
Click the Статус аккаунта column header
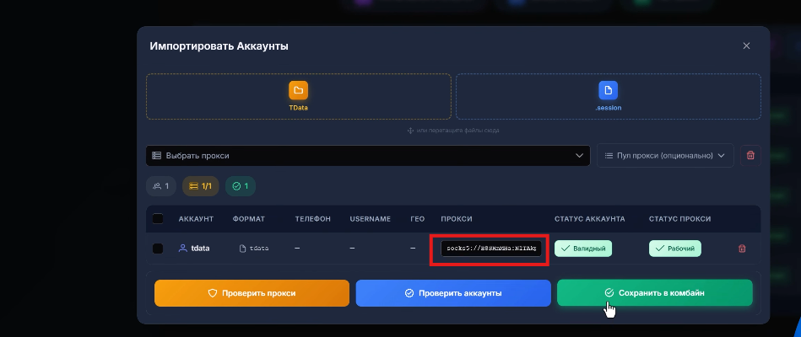(x=589, y=219)
